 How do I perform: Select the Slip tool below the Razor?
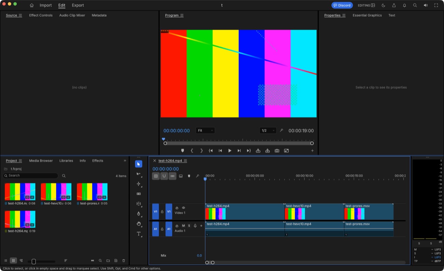(x=138, y=204)
